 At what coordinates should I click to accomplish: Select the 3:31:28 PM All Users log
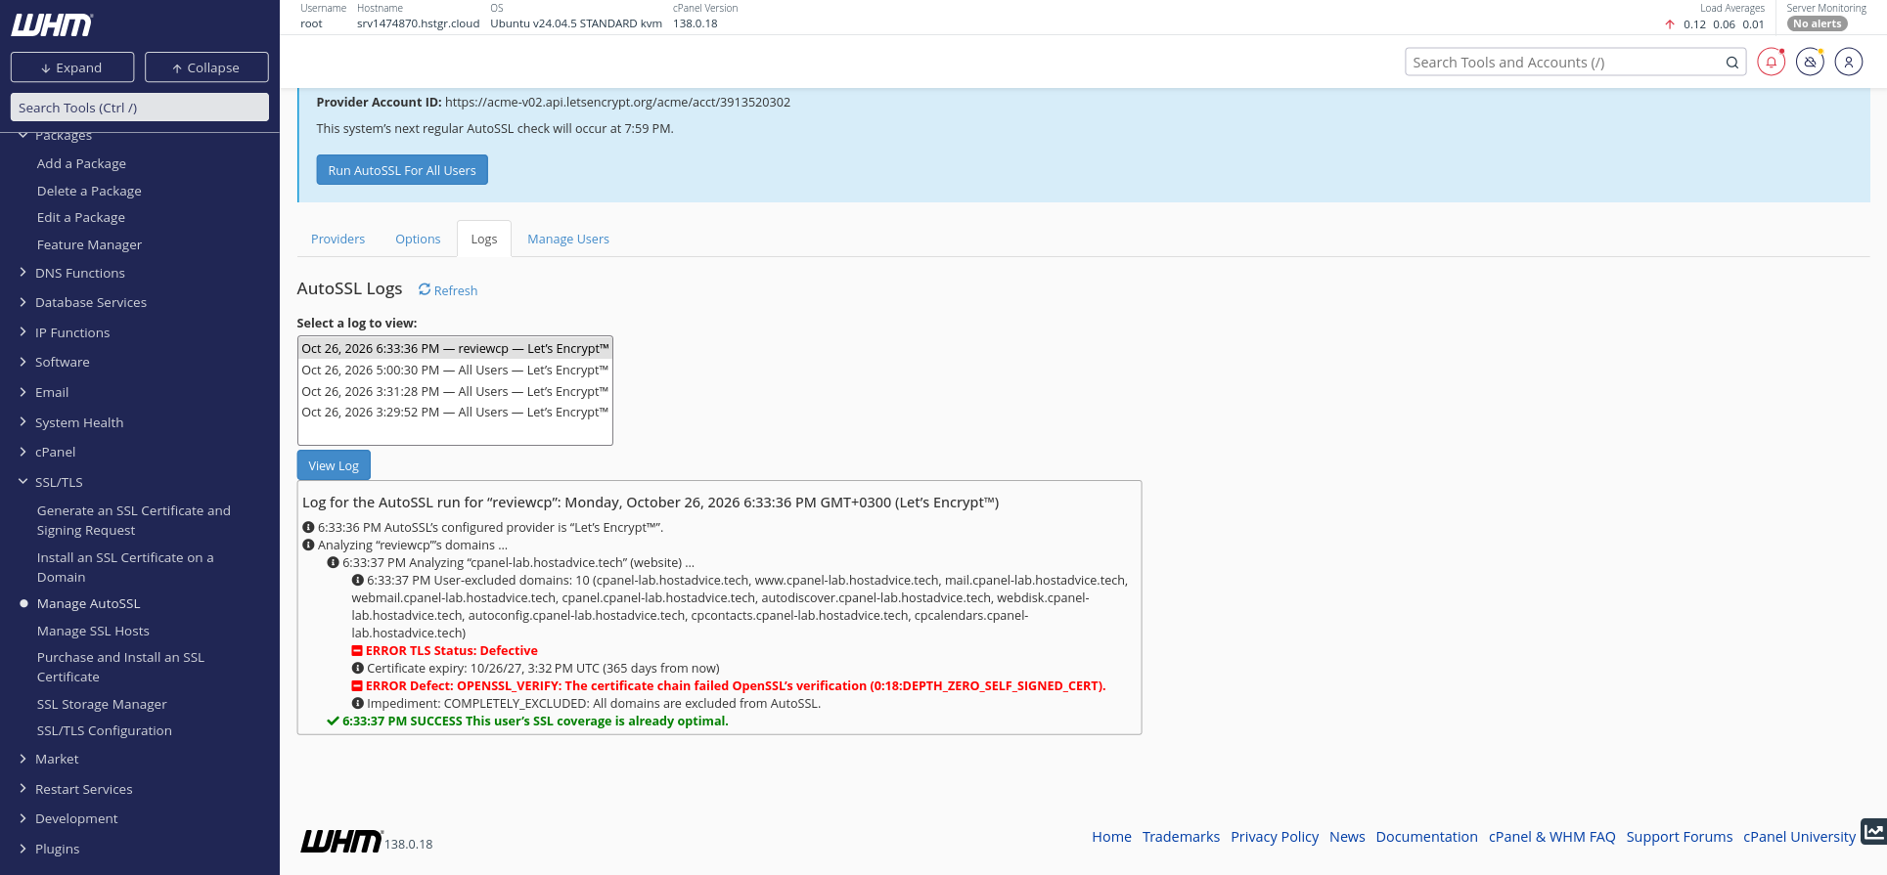455,391
